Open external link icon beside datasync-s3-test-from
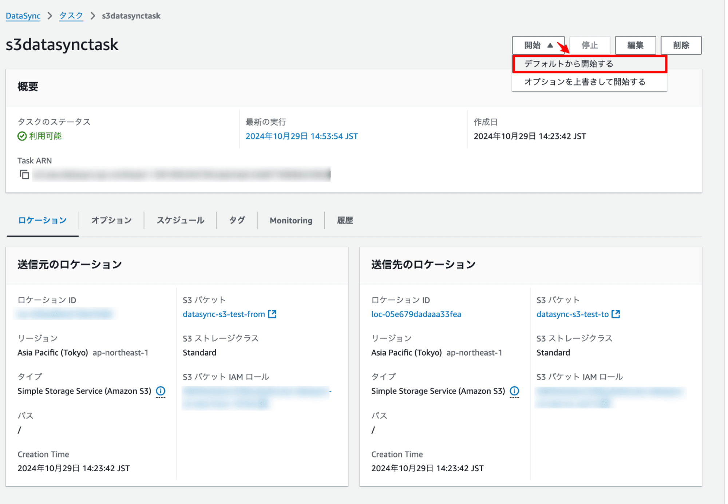Image resolution: width=728 pixels, height=504 pixels. tap(272, 314)
